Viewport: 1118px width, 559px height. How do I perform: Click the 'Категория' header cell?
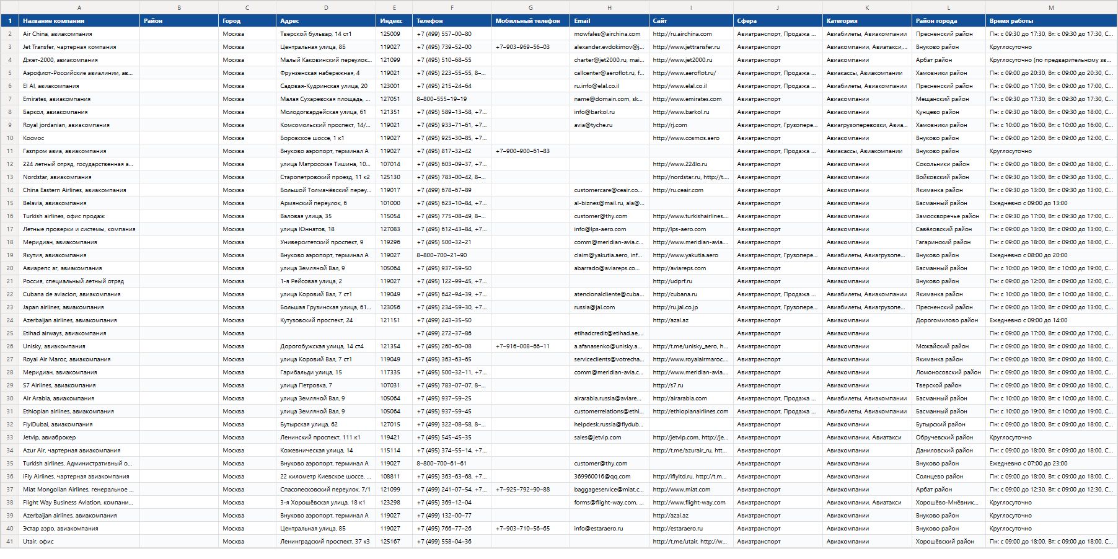tap(867, 20)
